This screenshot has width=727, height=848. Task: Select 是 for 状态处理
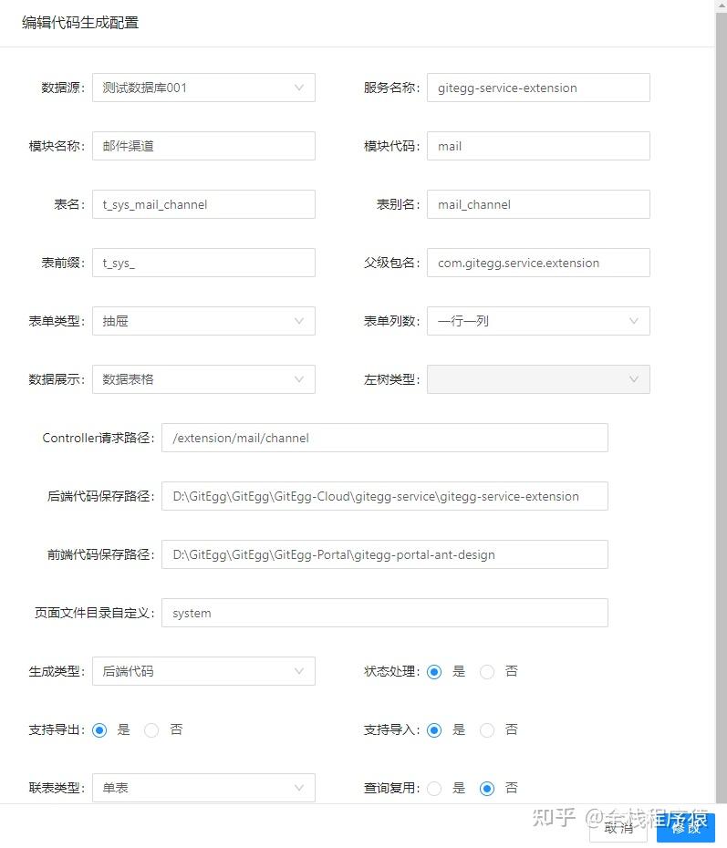[434, 672]
